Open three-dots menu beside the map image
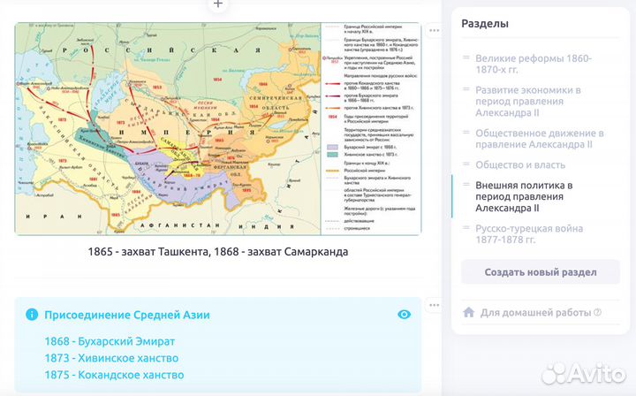 (x=435, y=30)
